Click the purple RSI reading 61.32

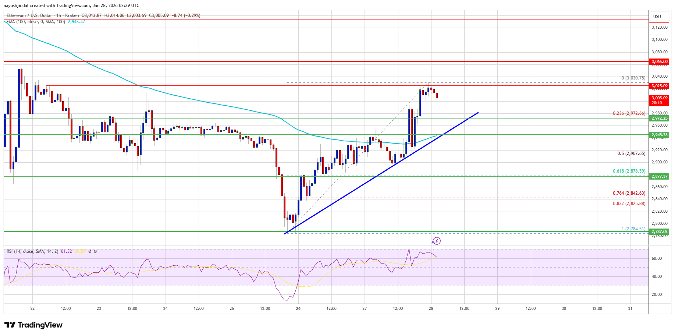click(x=66, y=252)
